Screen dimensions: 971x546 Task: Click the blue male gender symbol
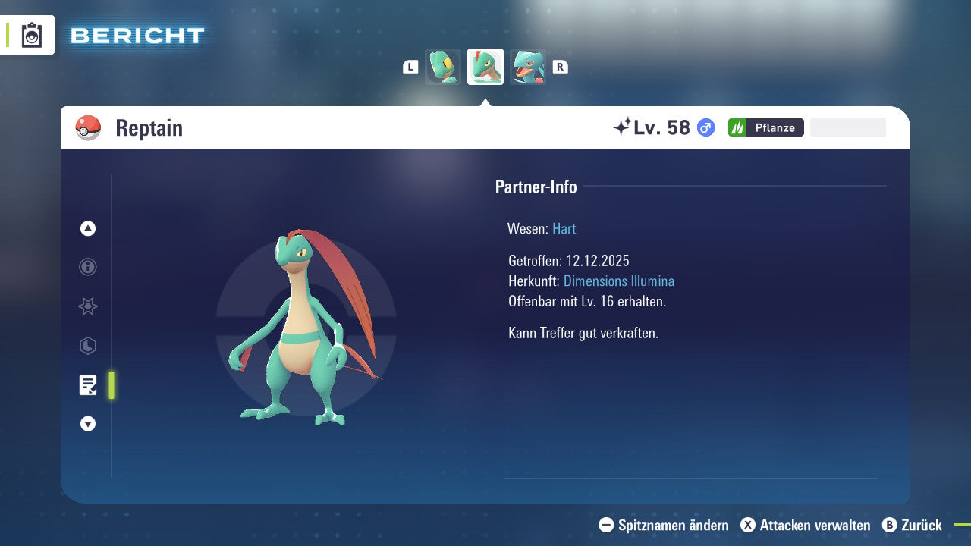pos(704,127)
